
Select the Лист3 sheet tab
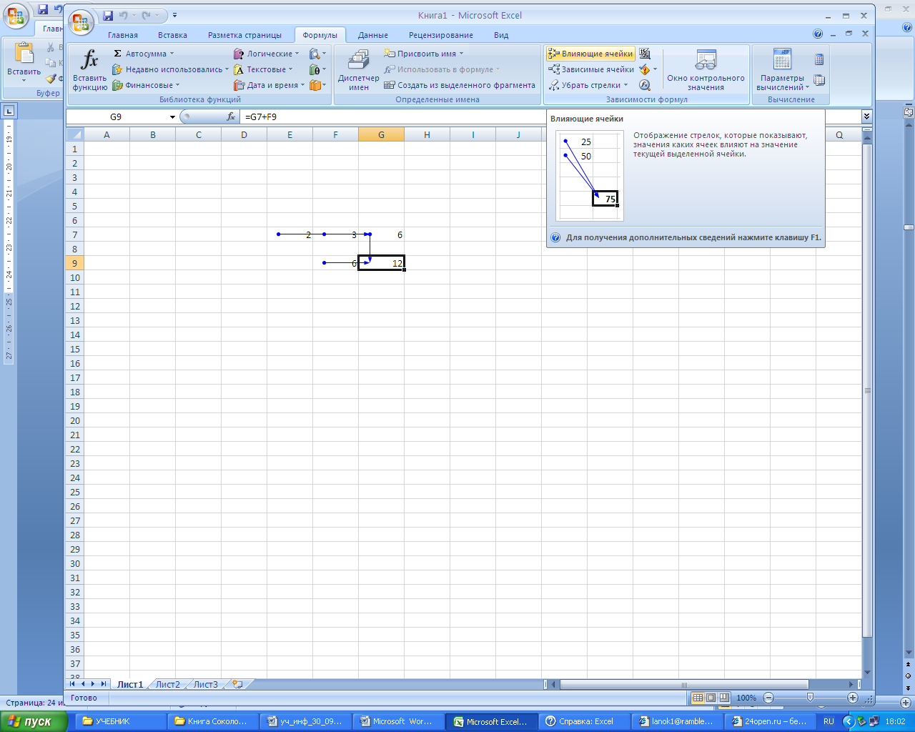tap(206, 684)
